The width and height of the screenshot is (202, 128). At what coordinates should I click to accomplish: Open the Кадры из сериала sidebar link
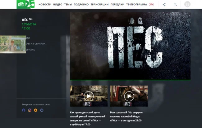click(35, 44)
